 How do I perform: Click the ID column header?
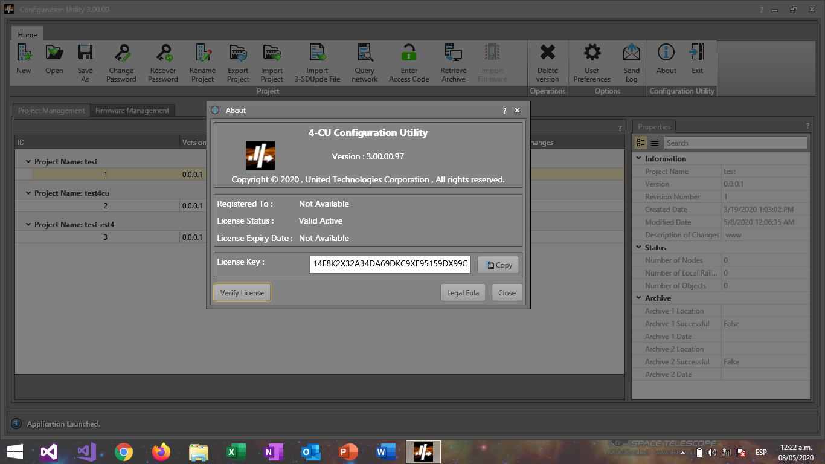point(98,143)
